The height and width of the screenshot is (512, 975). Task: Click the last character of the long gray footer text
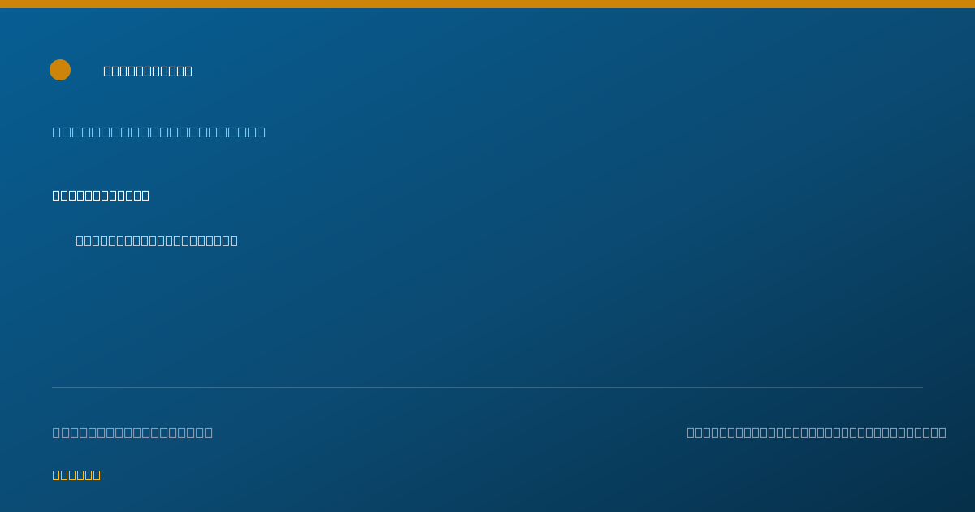click(942, 432)
